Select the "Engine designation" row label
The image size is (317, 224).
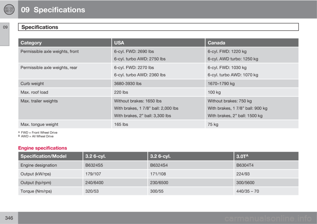tap(39, 165)
